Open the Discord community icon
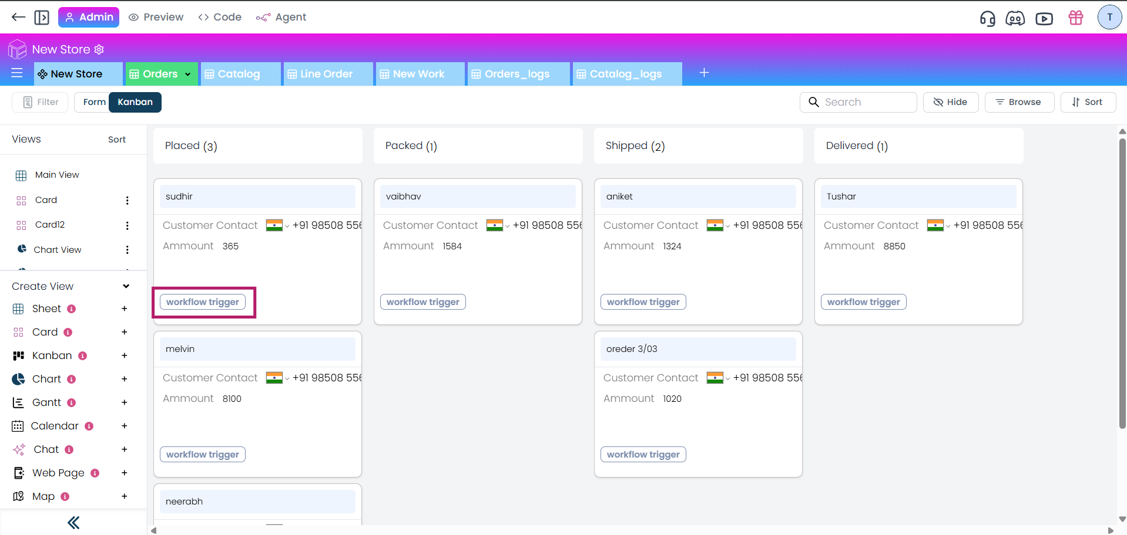 pyautogui.click(x=1015, y=18)
